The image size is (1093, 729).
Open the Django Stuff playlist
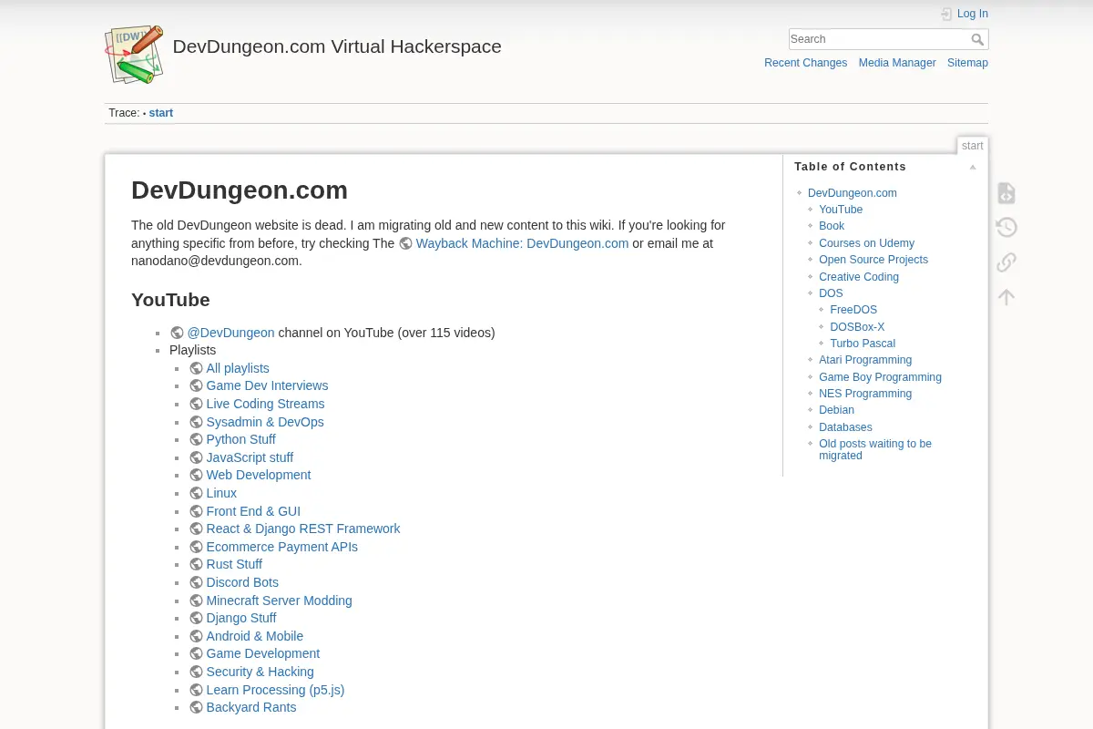tap(241, 618)
